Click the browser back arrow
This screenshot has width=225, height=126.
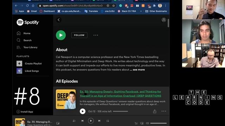(16, 6)
